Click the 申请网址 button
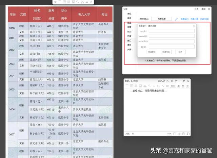The width and height of the screenshot is (217, 158). (x=166, y=52)
